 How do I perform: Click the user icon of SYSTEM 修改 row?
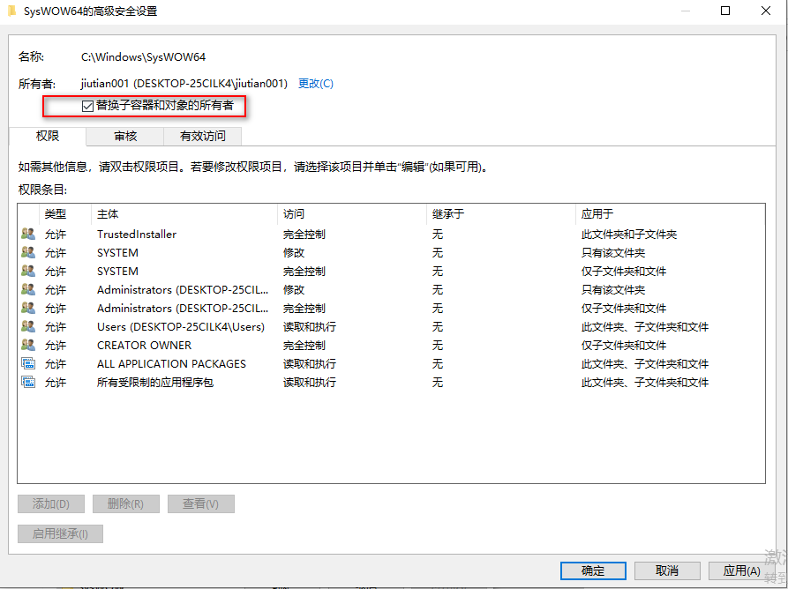(28, 252)
